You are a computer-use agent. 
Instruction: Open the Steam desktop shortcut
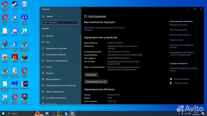(15, 5)
